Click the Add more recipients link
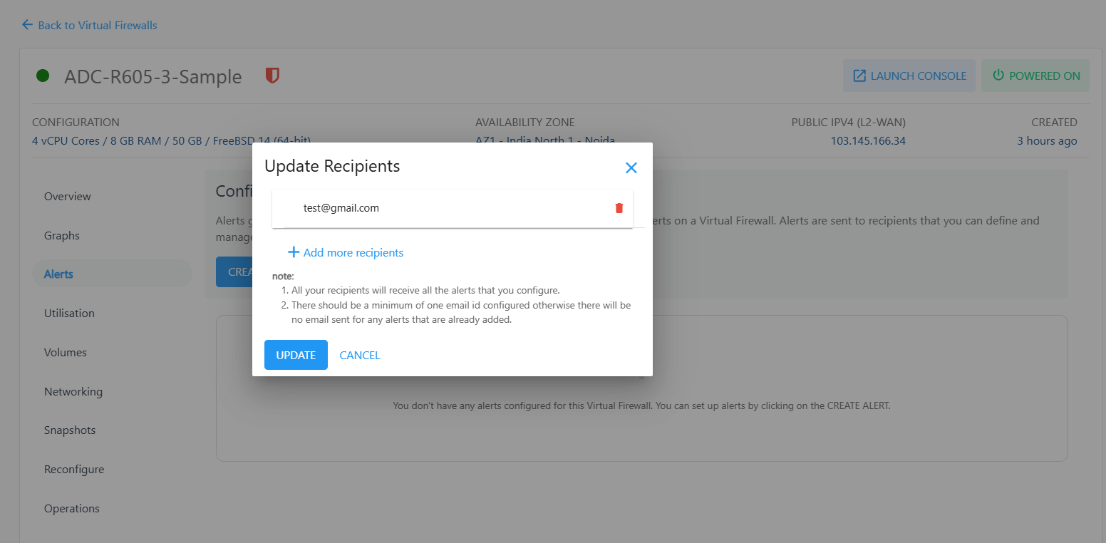The height and width of the screenshot is (543, 1106). tap(353, 252)
